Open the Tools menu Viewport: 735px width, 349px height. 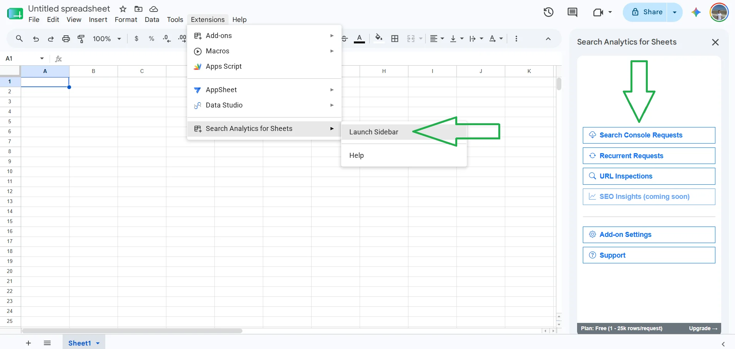pos(175,20)
